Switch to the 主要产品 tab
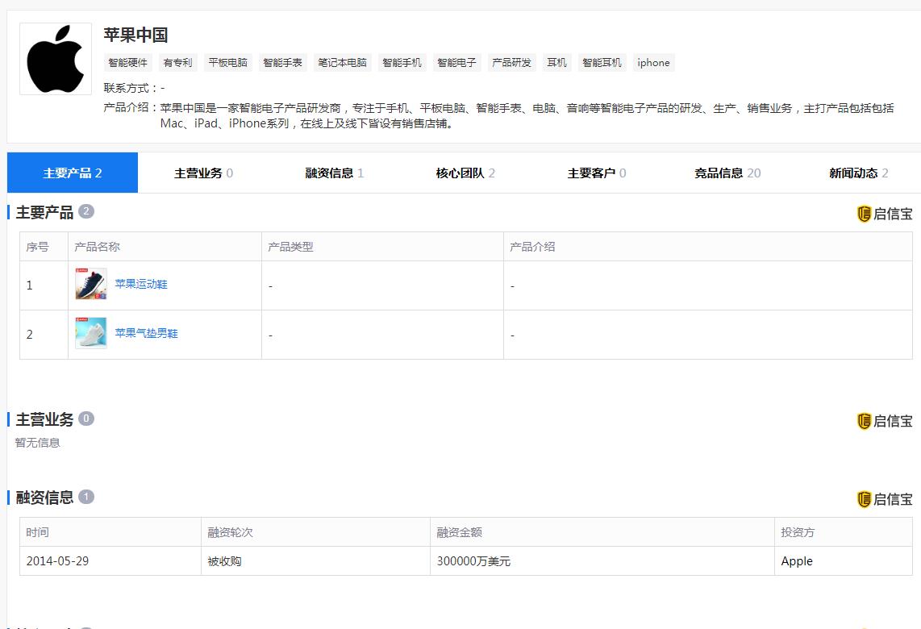 (x=73, y=173)
